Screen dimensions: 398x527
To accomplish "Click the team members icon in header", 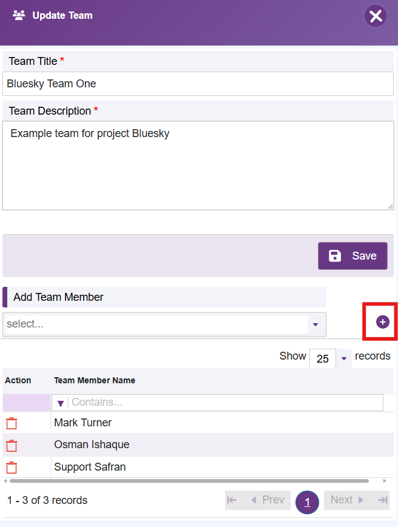I will pos(19,15).
